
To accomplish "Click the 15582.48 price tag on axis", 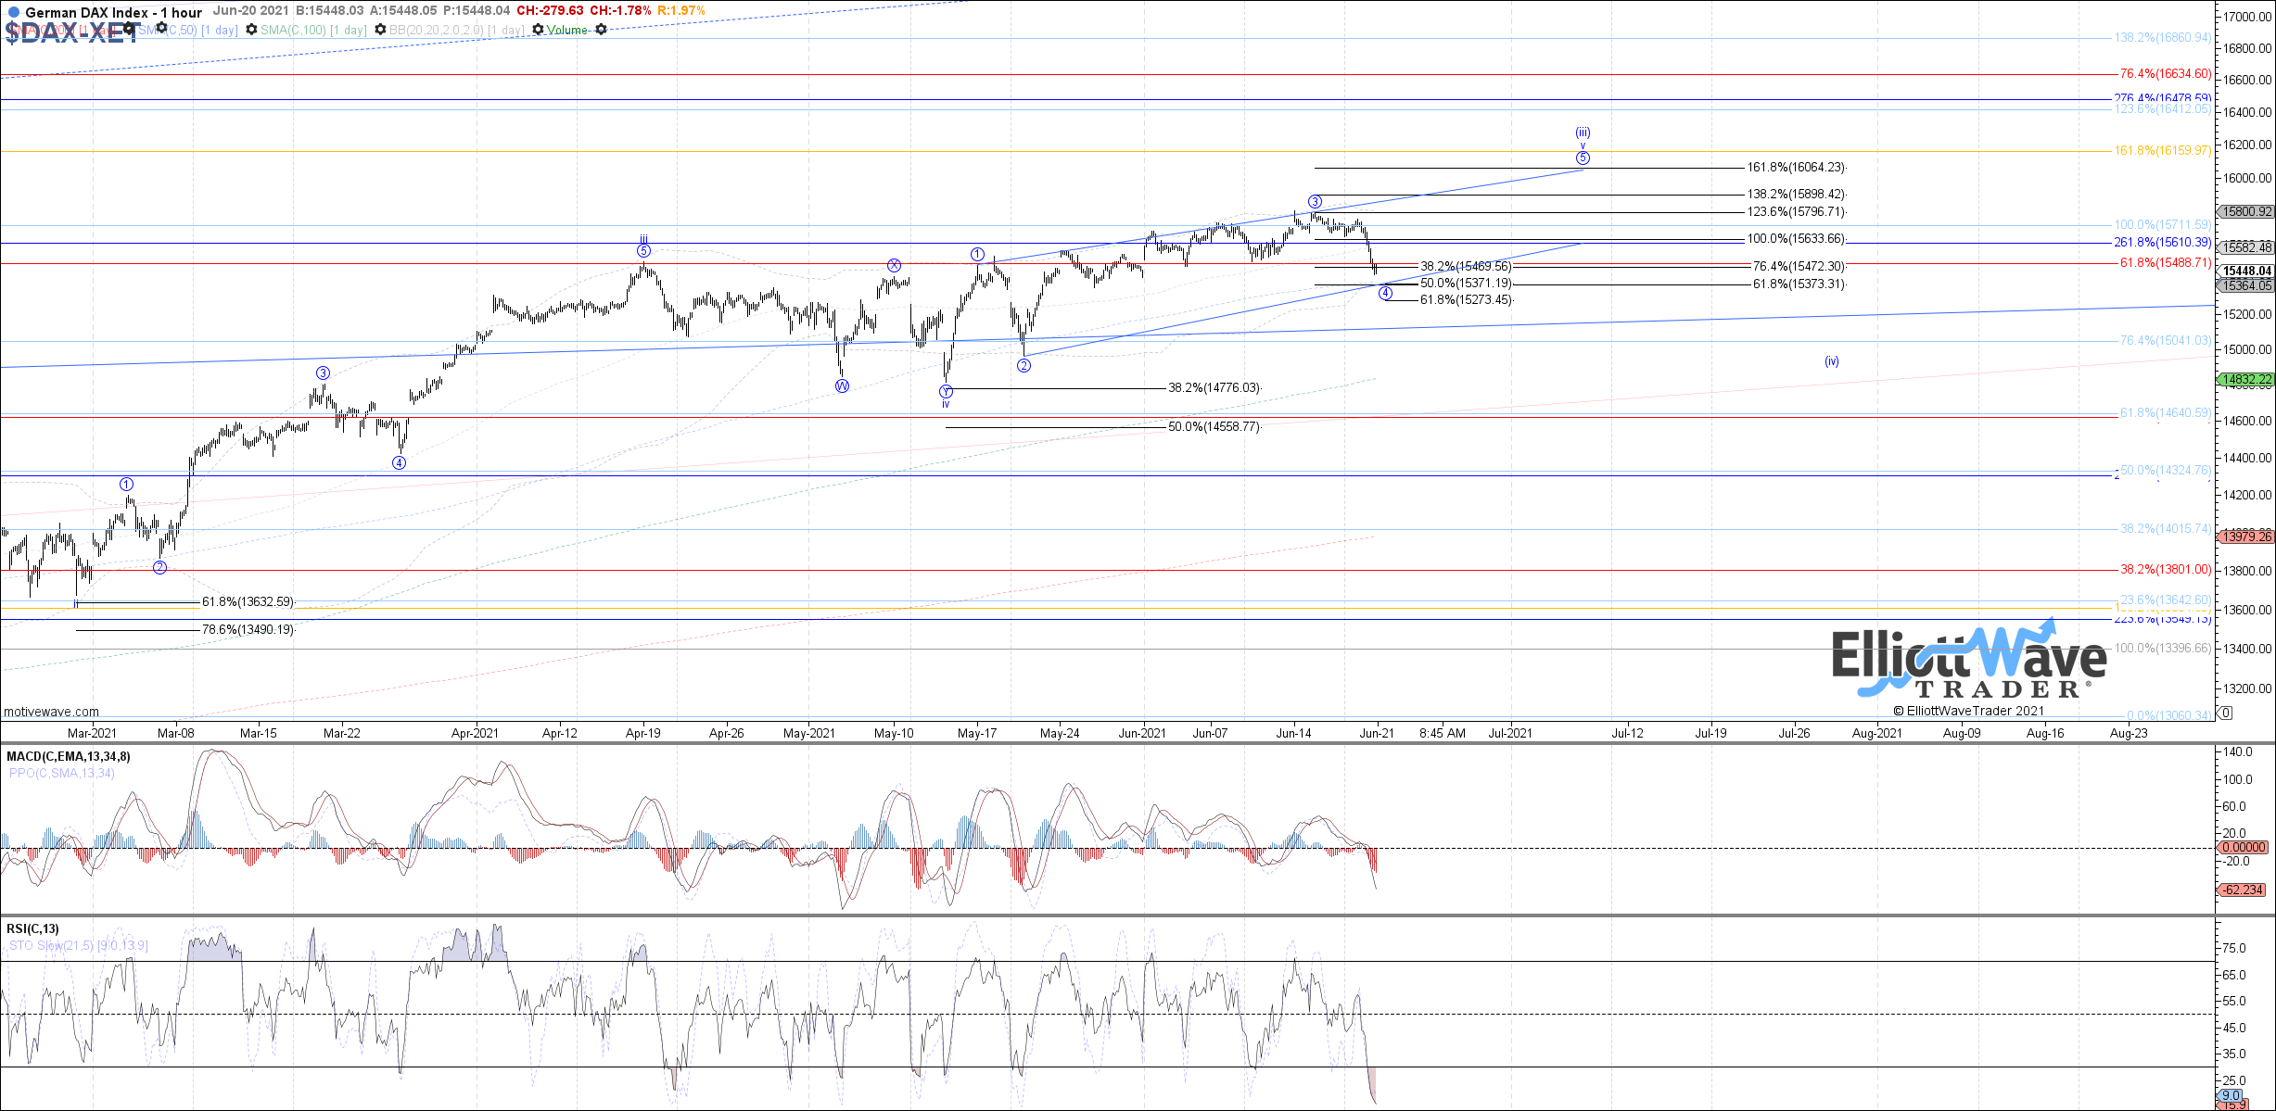I will point(2247,247).
